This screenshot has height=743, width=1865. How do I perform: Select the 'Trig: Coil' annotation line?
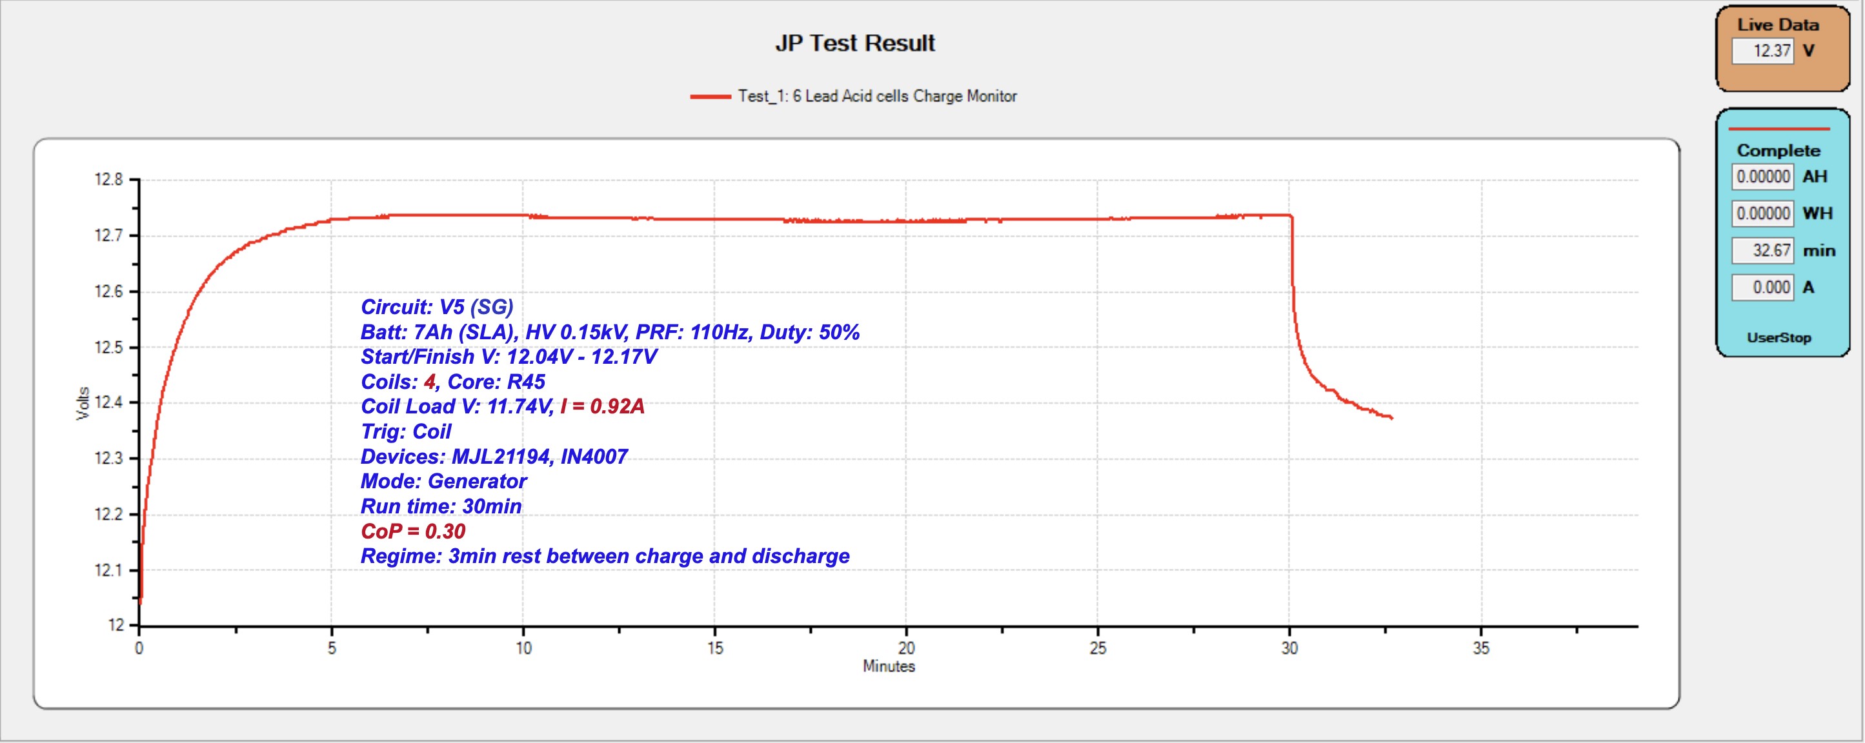click(406, 432)
